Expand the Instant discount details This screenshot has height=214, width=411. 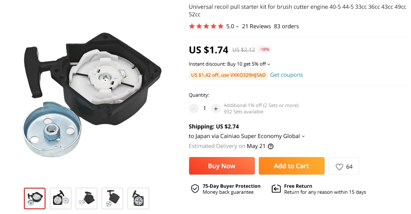pyautogui.click(x=269, y=64)
